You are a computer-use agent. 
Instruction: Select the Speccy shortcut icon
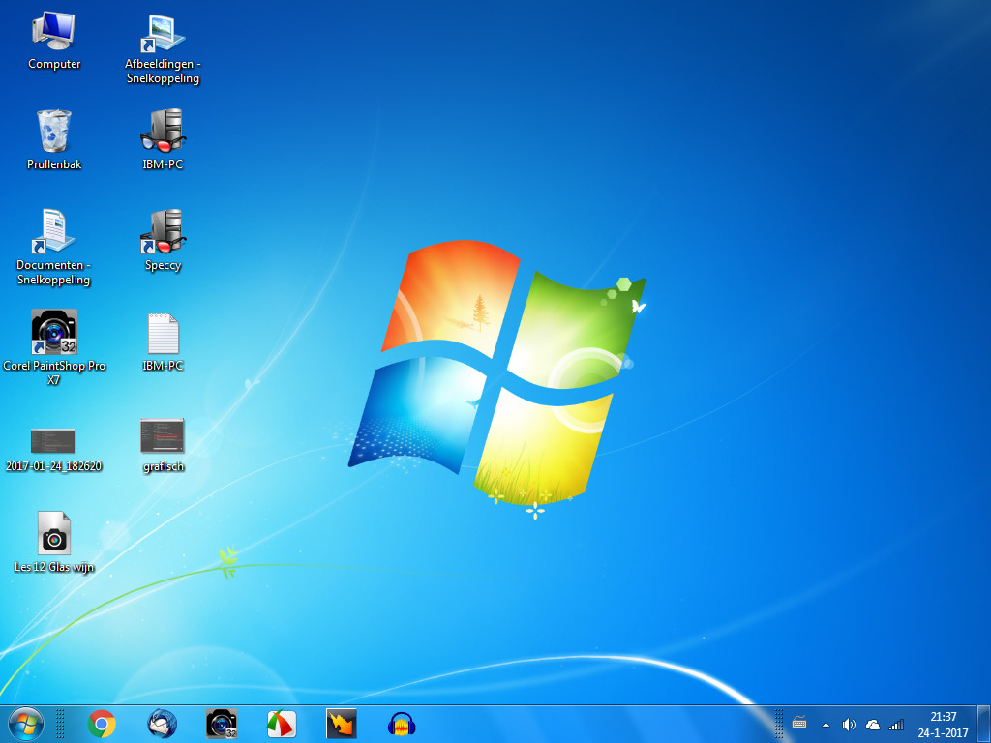(x=163, y=241)
